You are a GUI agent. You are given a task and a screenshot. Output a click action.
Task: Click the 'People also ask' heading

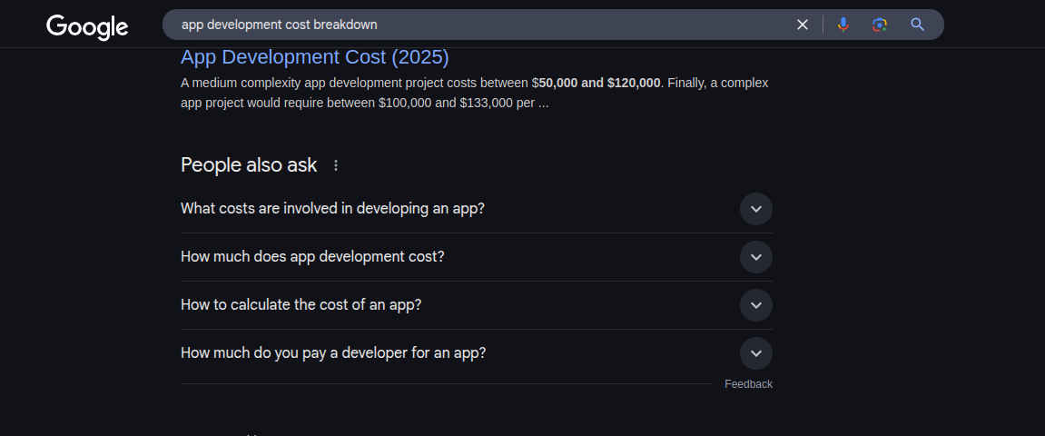(x=249, y=165)
